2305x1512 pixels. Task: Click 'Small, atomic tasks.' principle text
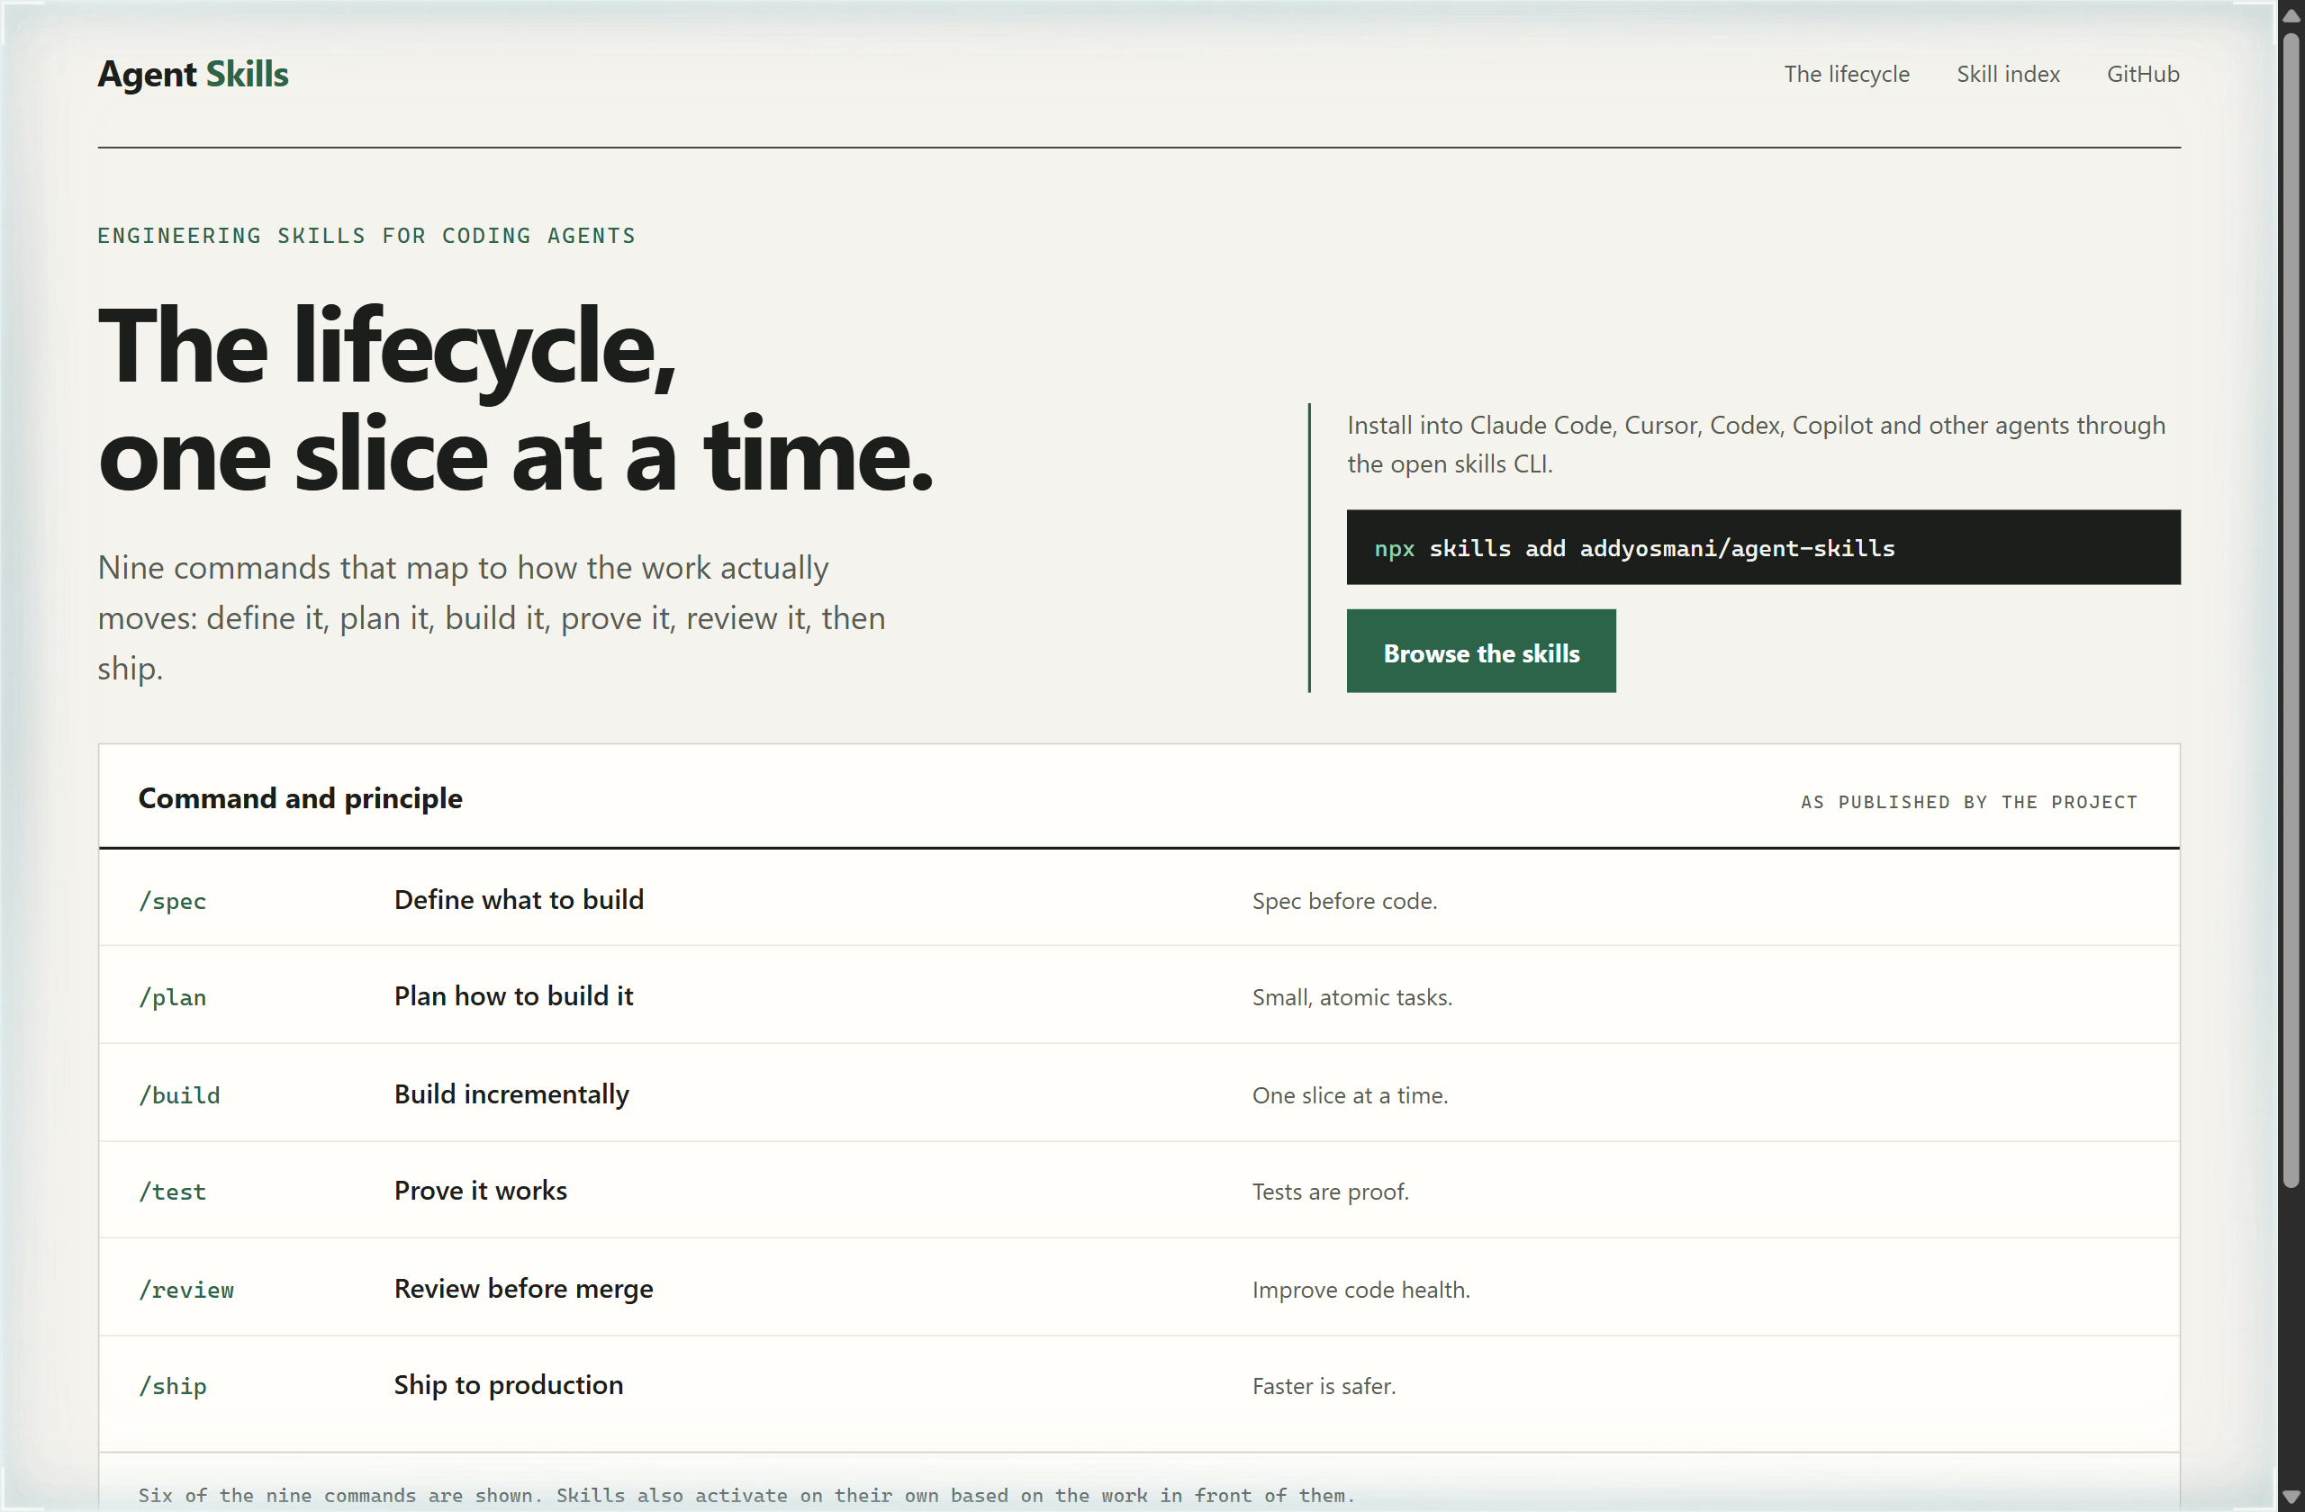(x=1352, y=998)
